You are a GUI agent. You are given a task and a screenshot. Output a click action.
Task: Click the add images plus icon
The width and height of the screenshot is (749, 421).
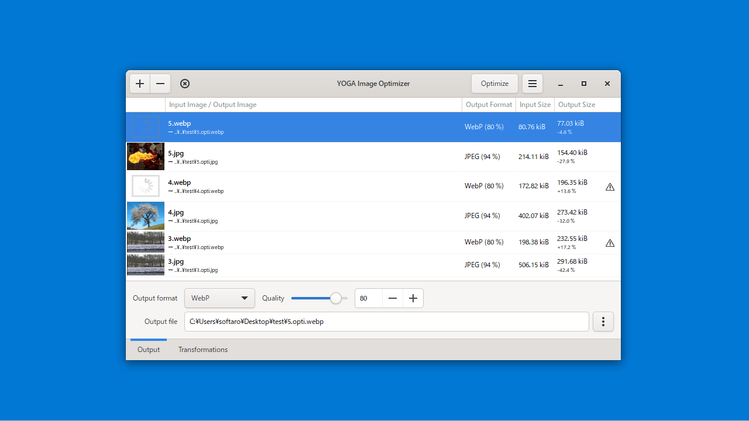[140, 84]
